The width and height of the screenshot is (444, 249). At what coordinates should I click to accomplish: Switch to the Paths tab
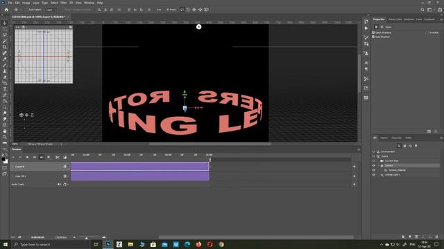tap(409, 138)
